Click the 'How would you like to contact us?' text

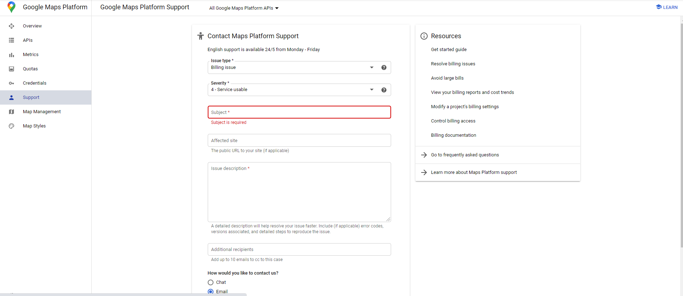(x=243, y=273)
